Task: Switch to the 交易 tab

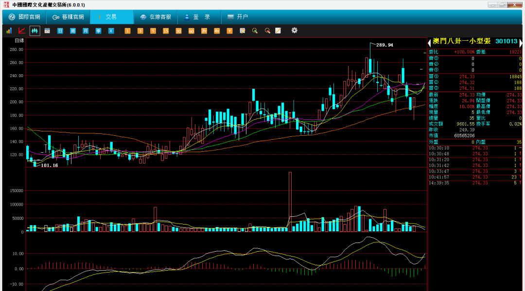Action: (x=112, y=16)
